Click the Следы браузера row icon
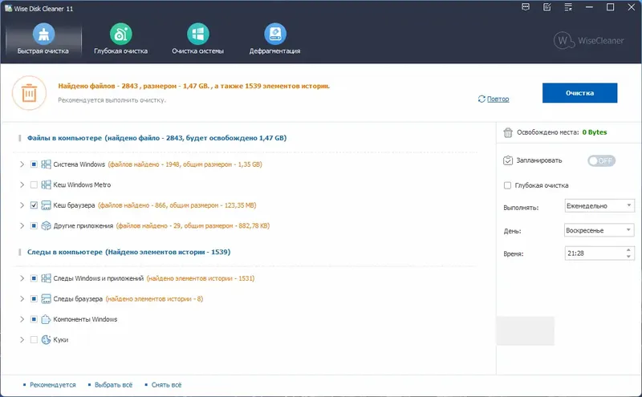Viewport: 642px width, 397px height. click(x=47, y=299)
